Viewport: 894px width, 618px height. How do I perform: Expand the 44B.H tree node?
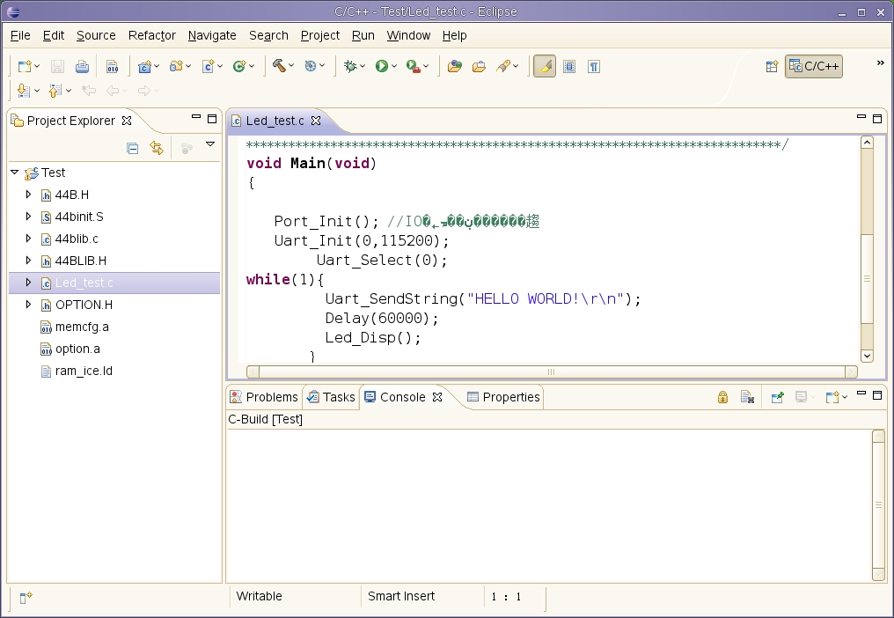pos(28,194)
